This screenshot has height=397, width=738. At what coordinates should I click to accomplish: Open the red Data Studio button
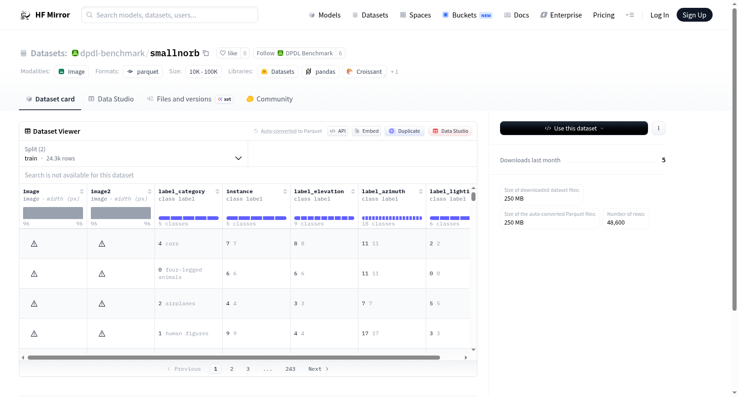[450, 131]
